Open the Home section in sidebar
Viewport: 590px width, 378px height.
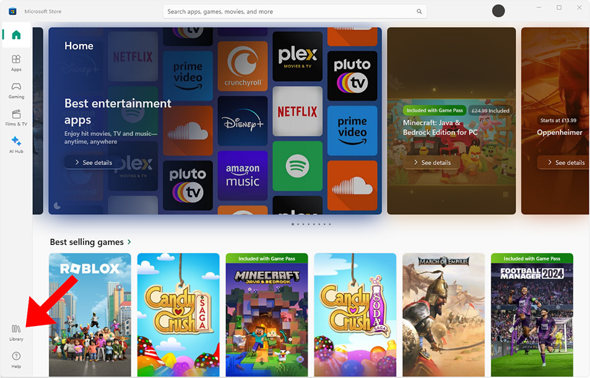[16, 35]
